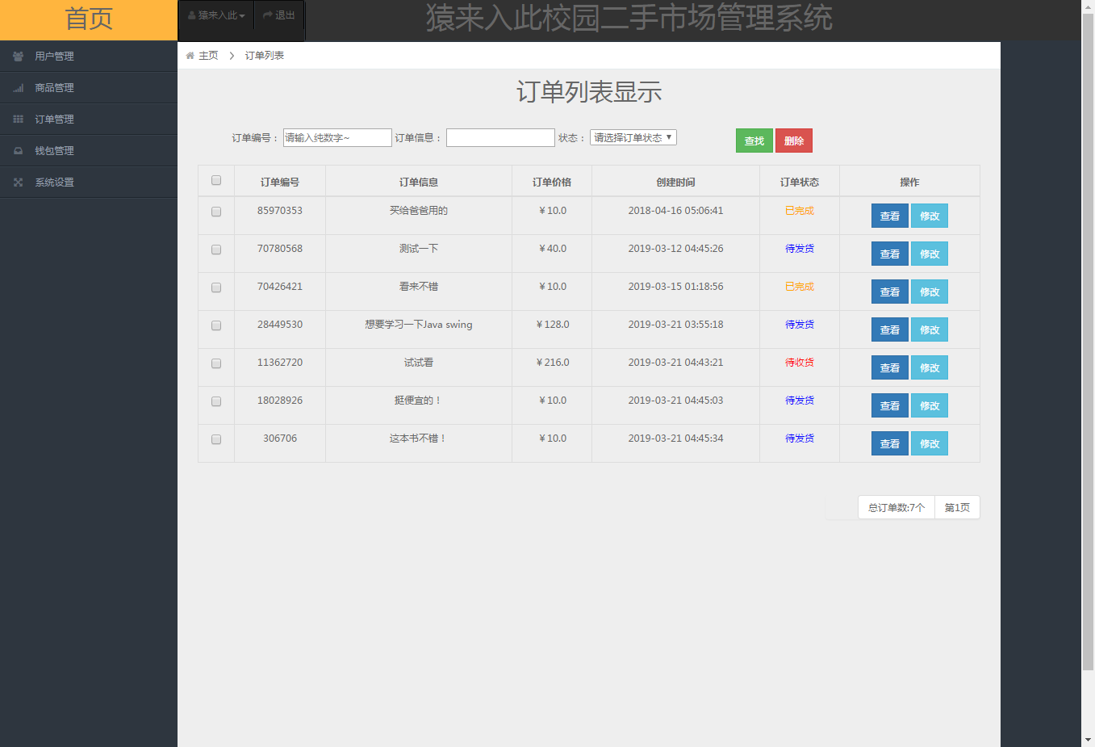This screenshot has height=747, width=1095.
Task: Click the 订单编号 input field
Action: 336,137
